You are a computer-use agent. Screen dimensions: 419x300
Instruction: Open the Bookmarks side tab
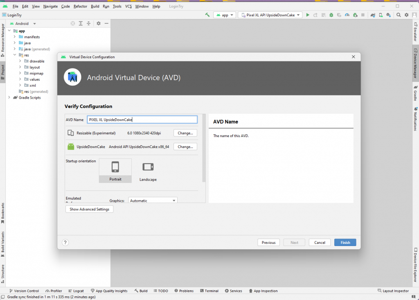(x=3, y=213)
